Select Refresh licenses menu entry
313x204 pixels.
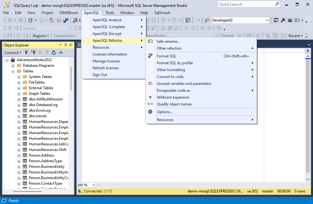click(x=113, y=68)
